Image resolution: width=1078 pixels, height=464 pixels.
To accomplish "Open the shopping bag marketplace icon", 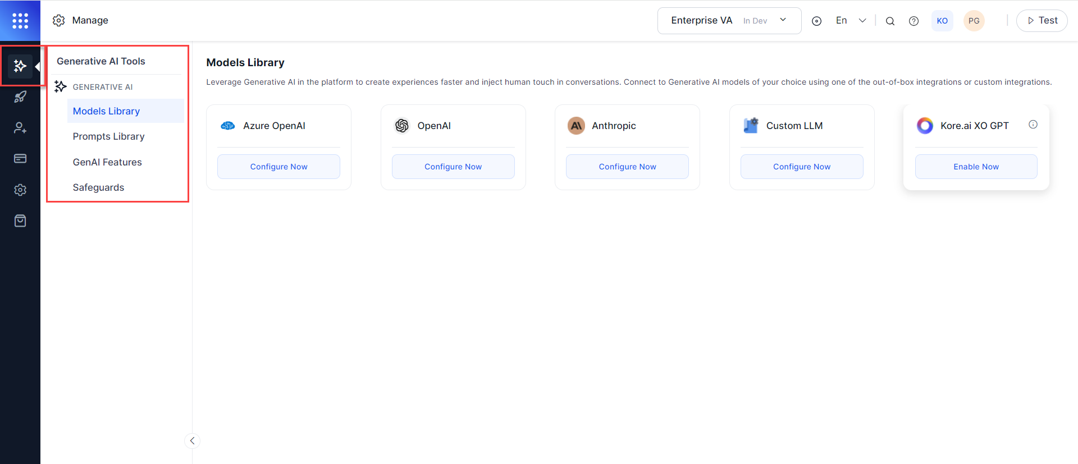I will 20,220.
